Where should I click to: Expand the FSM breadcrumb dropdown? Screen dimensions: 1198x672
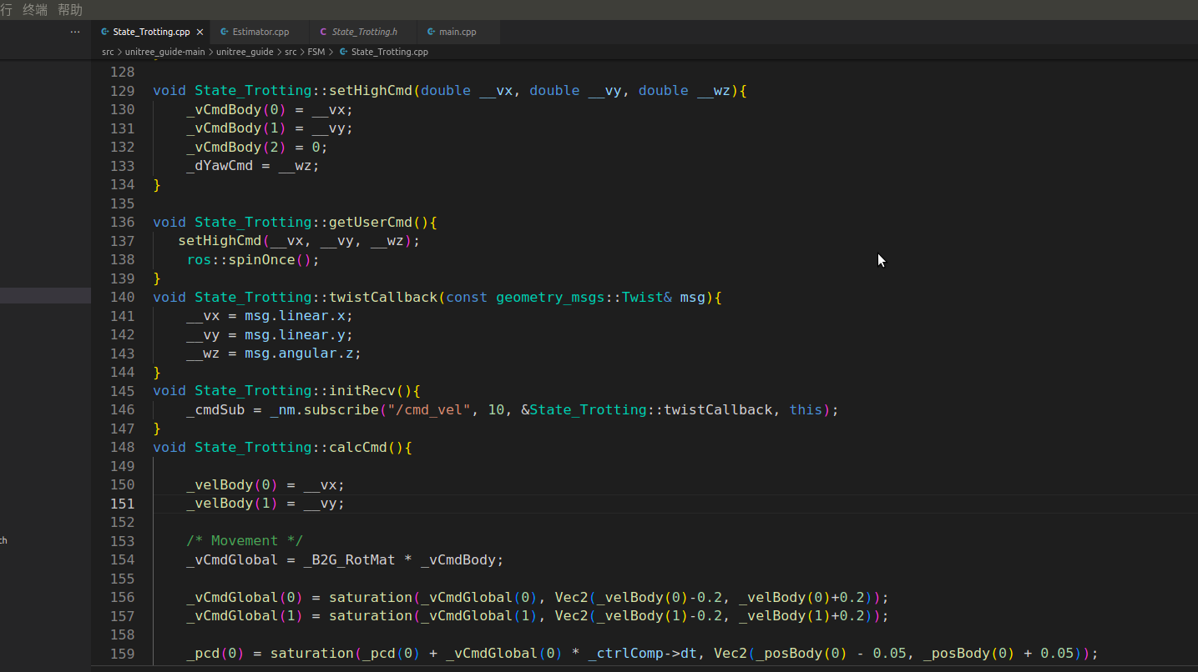[x=317, y=52]
